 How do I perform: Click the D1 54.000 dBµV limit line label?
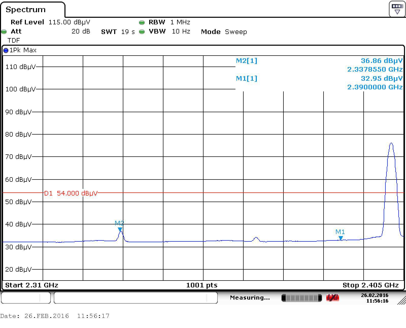pyautogui.click(x=71, y=193)
